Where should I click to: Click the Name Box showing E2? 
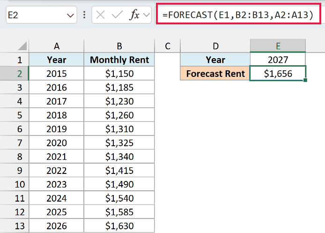[42, 15]
